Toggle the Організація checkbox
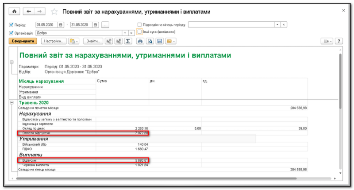The height and width of the screenshot is (190, 354). (11, 33)
